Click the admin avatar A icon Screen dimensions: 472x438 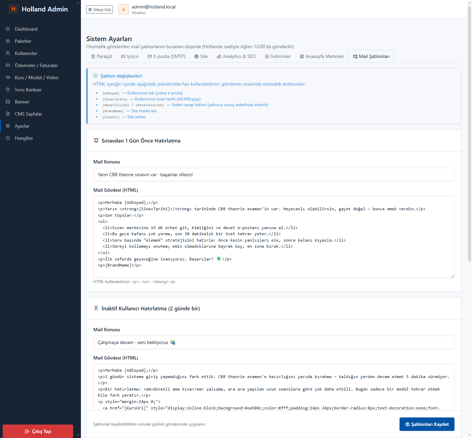click(x=124, y=10)
